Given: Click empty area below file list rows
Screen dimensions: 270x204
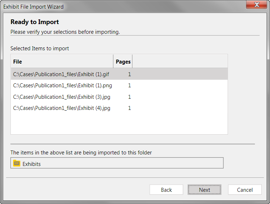Looking at the screenshot, I should 119,124.
